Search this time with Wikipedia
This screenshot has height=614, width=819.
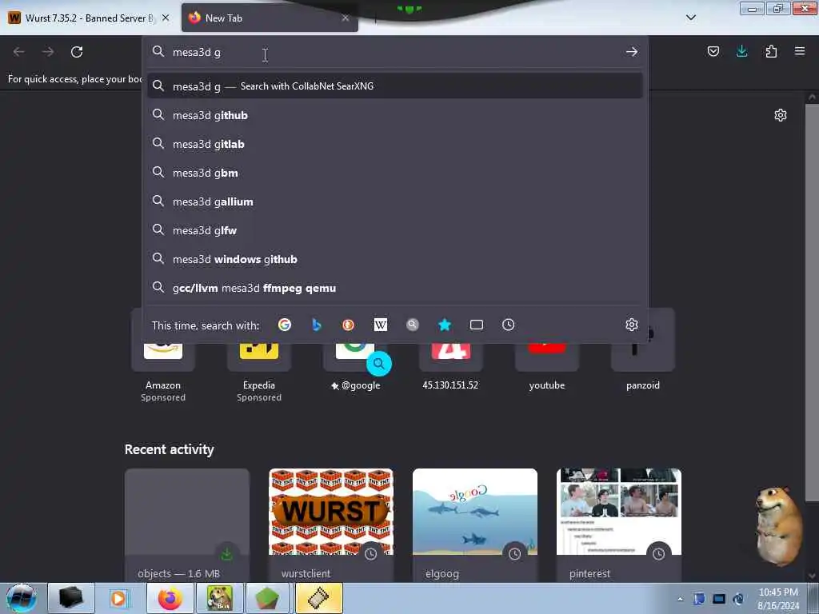[380, 325]
